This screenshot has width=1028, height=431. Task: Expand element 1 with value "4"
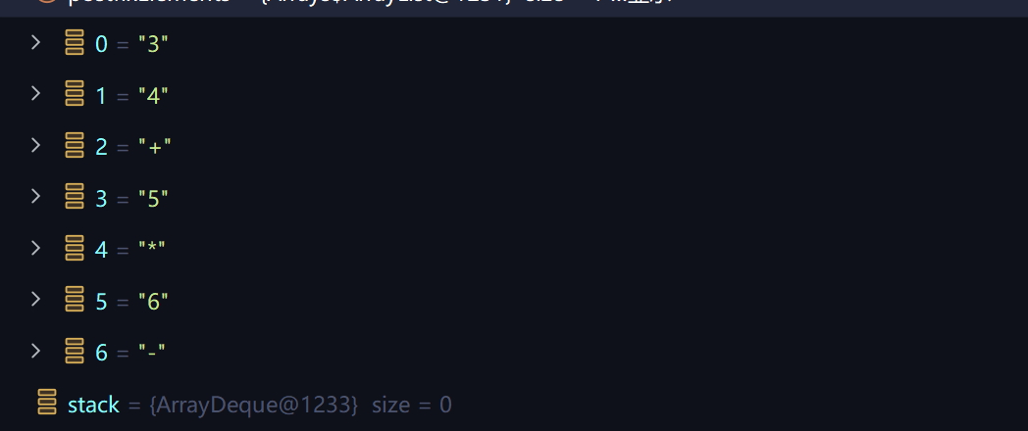[36, 94]
